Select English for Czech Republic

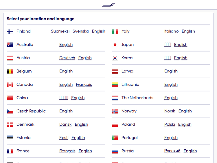(66, 111)
